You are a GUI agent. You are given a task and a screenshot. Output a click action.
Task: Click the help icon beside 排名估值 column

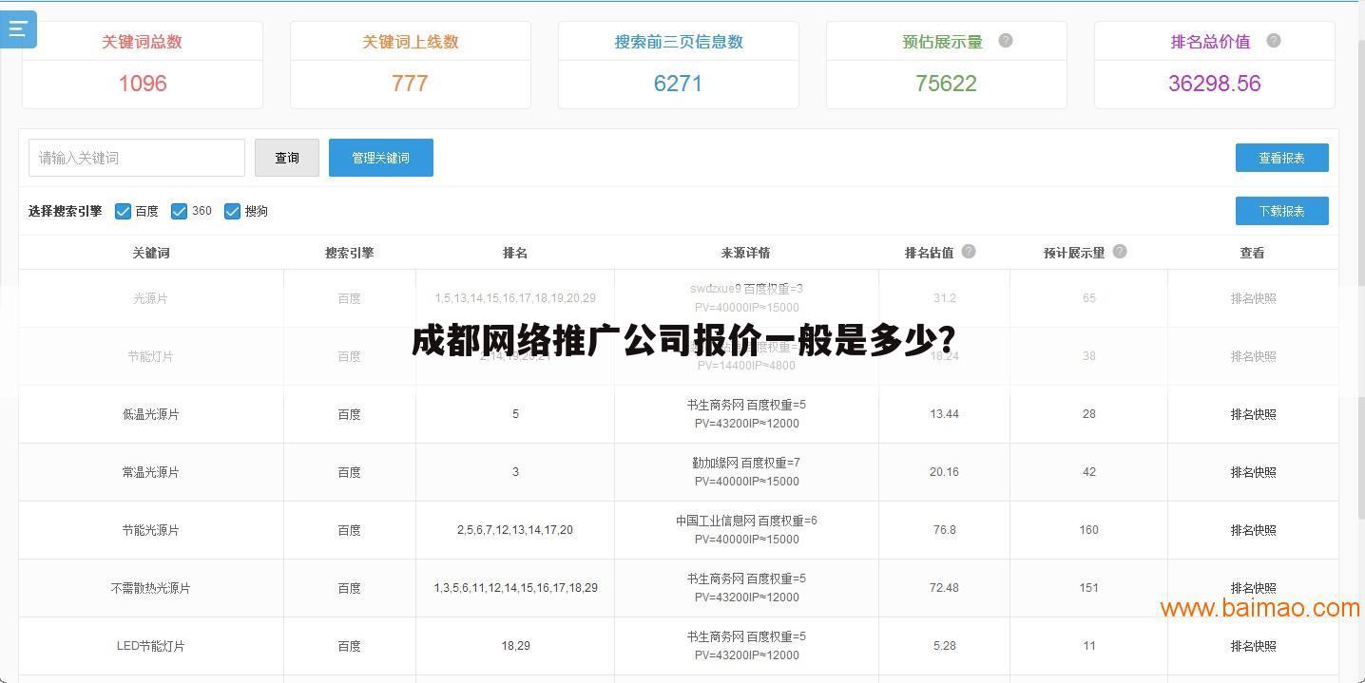pyautogui.click(x=969, y=251)
